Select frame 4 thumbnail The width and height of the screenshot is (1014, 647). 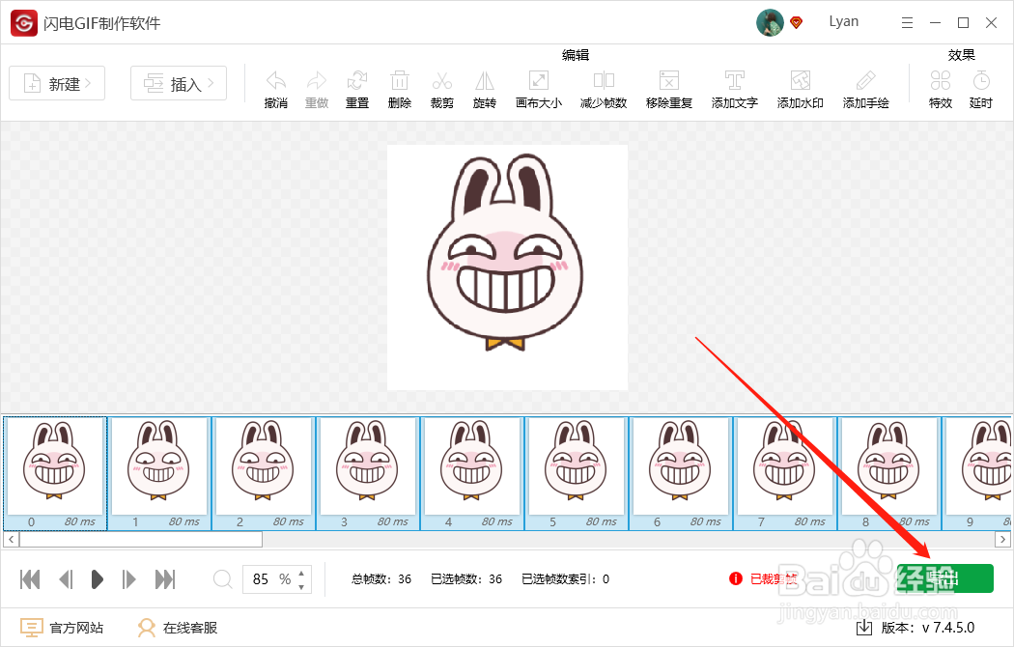[472, 473]
